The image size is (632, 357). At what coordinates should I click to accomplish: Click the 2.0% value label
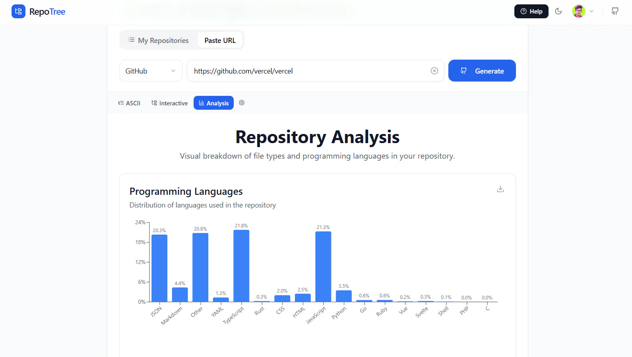[x=282, y=291]
